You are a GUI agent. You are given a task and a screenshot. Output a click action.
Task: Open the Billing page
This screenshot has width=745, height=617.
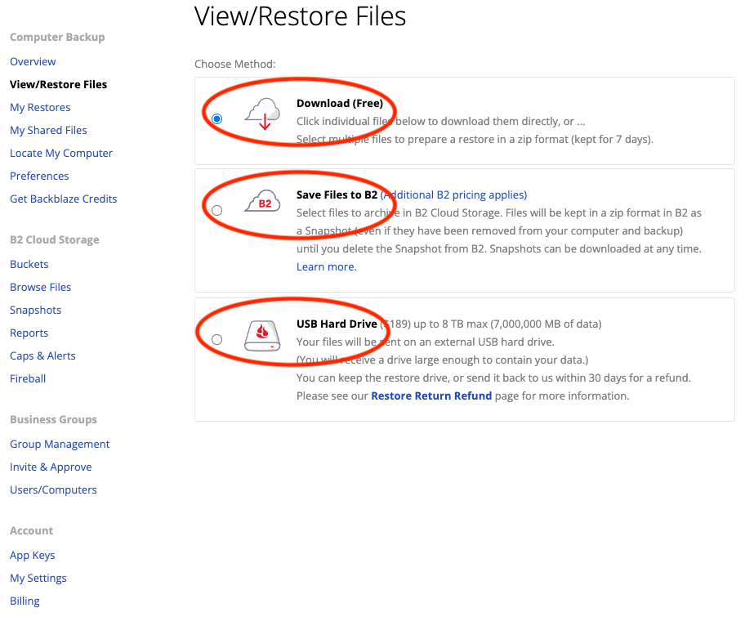[25, 601]
